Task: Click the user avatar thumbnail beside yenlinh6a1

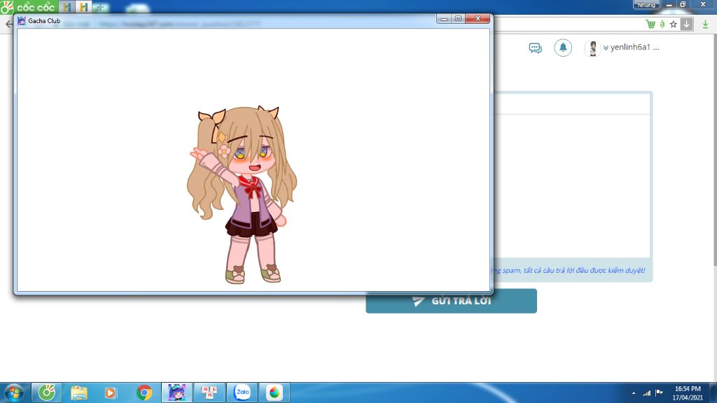Action: pyautogui.click(x=592, y=48)
